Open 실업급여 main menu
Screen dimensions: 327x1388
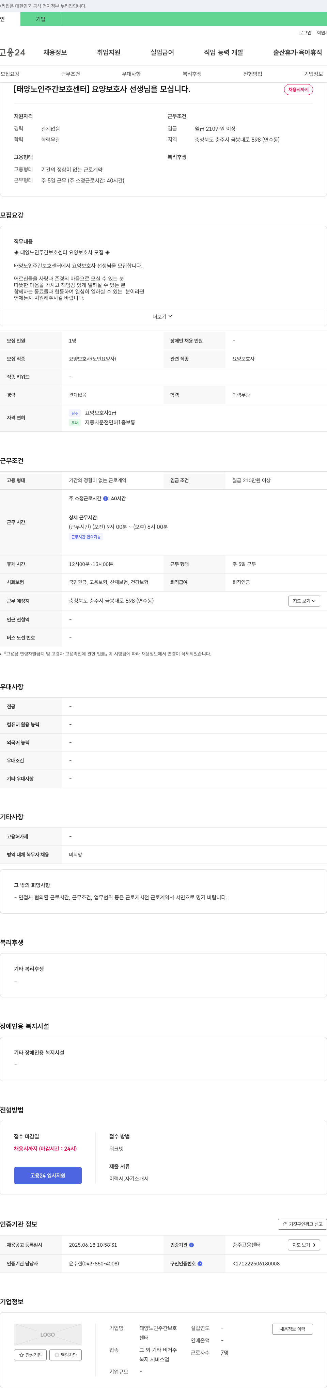(x=162, y=52)
